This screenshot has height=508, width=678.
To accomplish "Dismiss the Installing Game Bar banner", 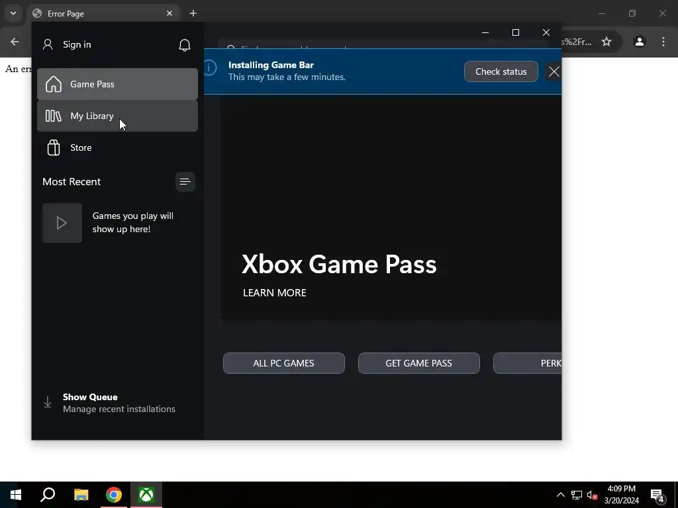I will click(554, 71).
